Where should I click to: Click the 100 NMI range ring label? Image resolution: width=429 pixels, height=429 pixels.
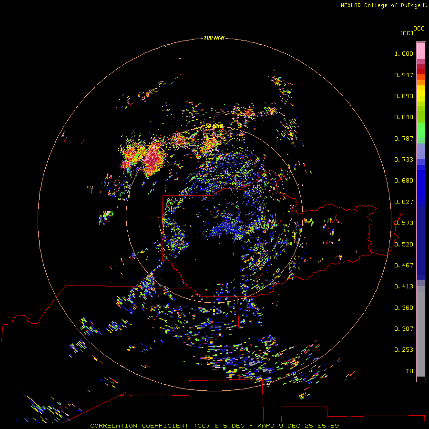214,38
